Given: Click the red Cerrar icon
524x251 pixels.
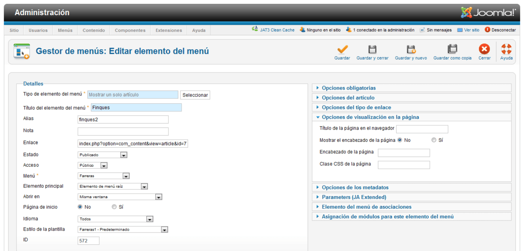Looking at the screenshot, I should coord(484,50).
